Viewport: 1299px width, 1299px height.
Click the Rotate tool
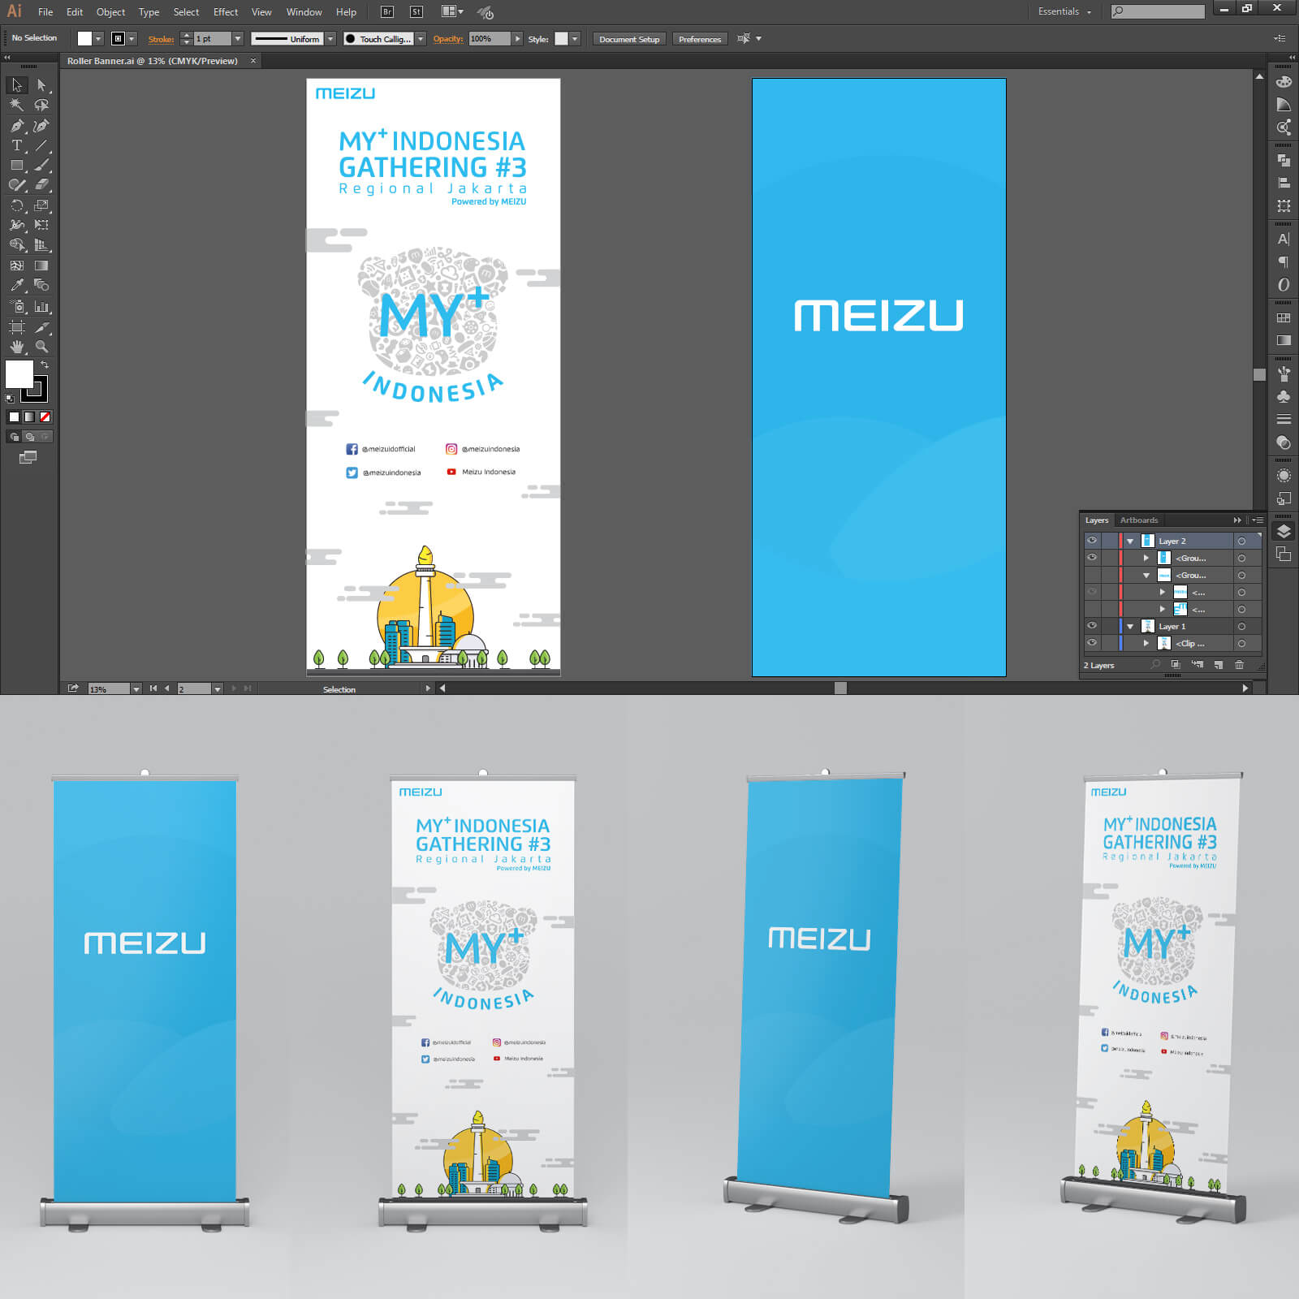[16, 205]
